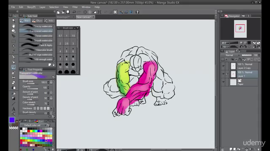Click Zoom in icon in Navigator
Screen dimensions: 270x151
click(245, 43)
